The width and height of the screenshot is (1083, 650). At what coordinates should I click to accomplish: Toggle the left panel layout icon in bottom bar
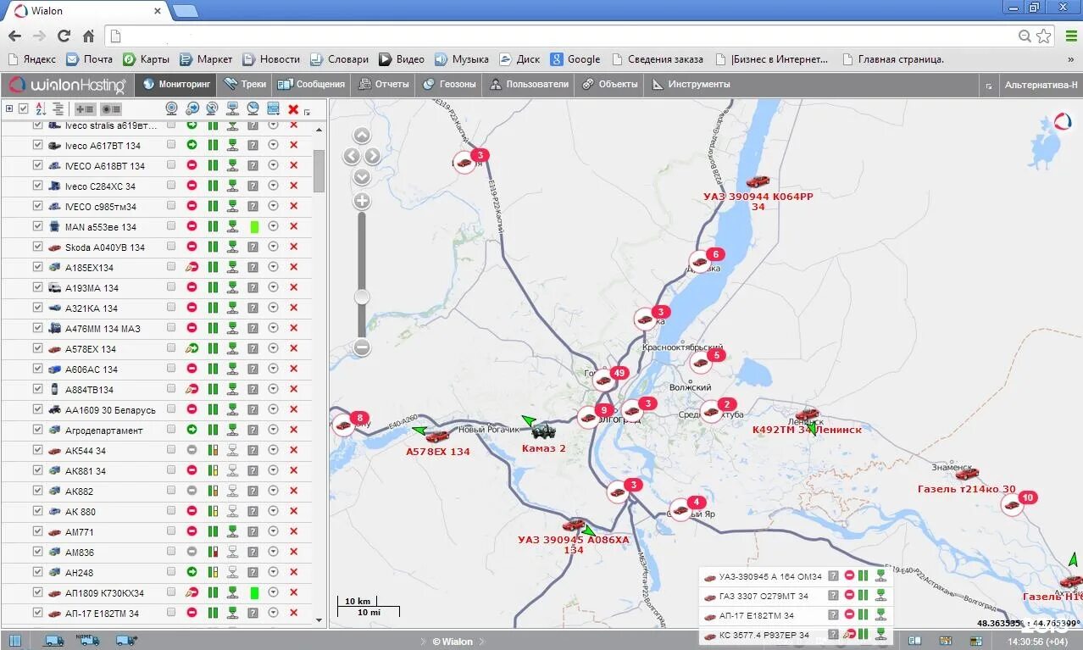[x=15, y=640]
